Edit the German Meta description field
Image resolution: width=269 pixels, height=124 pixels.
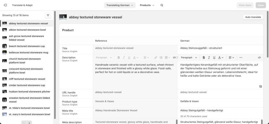(220, 122)
